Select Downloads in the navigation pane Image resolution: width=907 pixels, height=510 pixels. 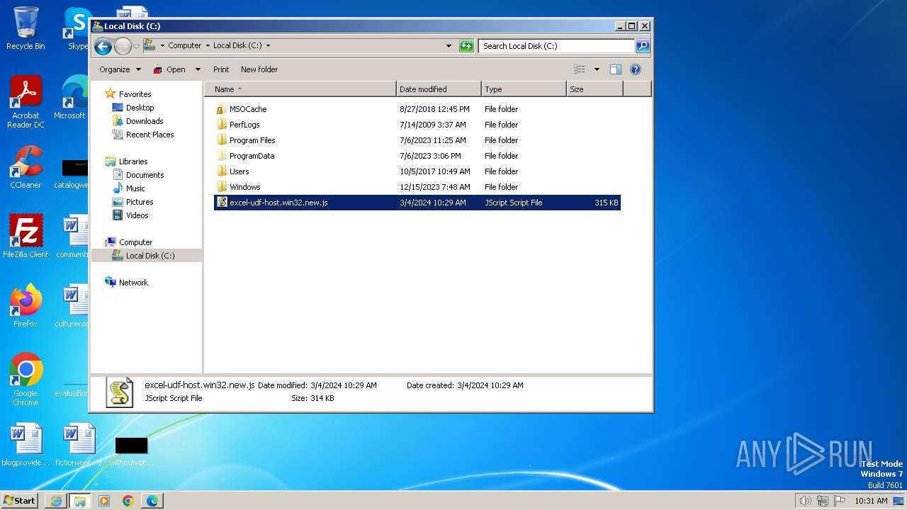[145, 121]
